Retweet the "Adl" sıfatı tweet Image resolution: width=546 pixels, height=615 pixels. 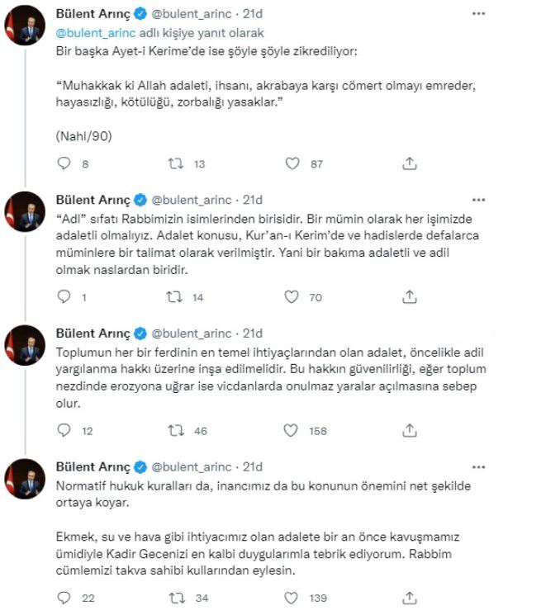point(176,297)
